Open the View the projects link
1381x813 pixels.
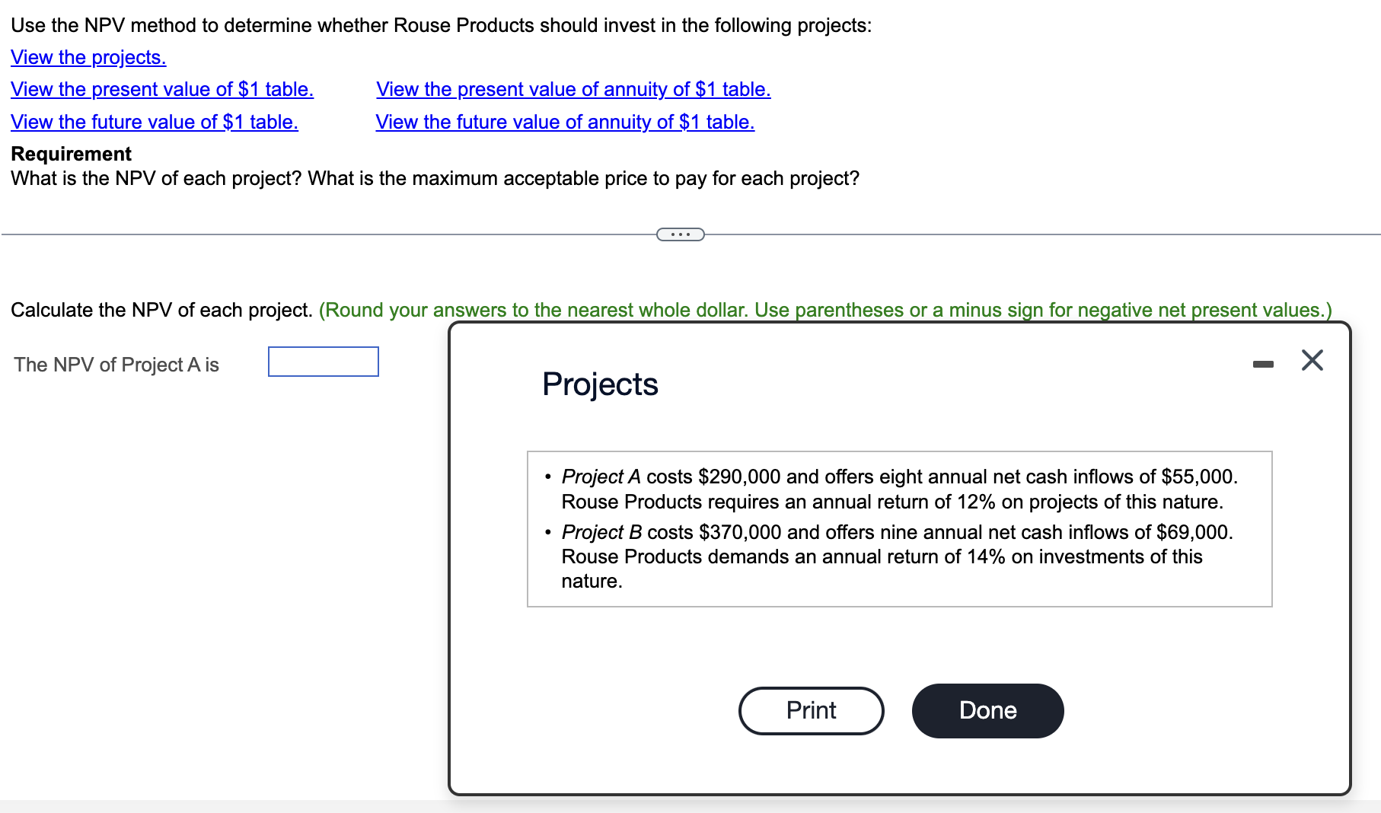pyautogui.click(x=88, y=57)
